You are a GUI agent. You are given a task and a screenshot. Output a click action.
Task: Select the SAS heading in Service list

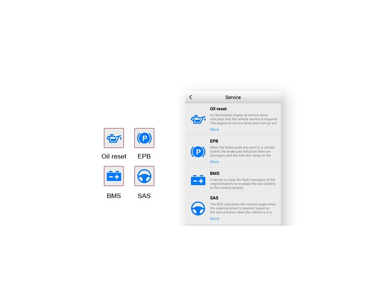point(214,198)
